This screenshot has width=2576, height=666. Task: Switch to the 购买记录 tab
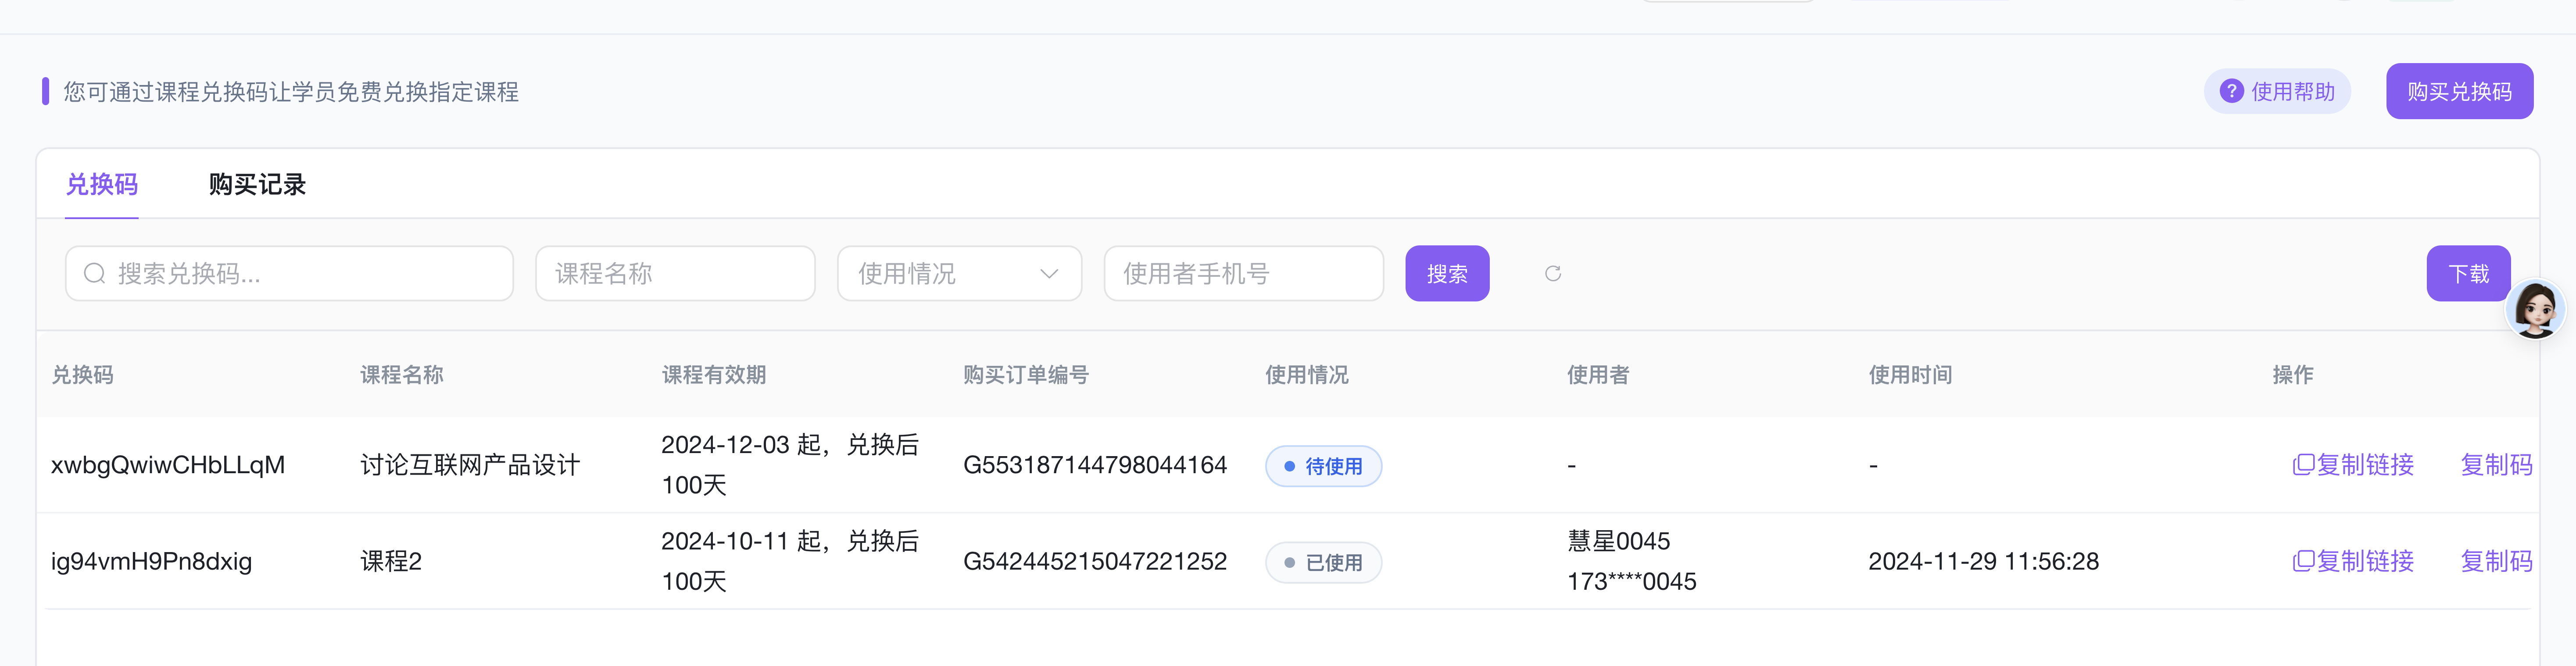click(x=257, y=185)
